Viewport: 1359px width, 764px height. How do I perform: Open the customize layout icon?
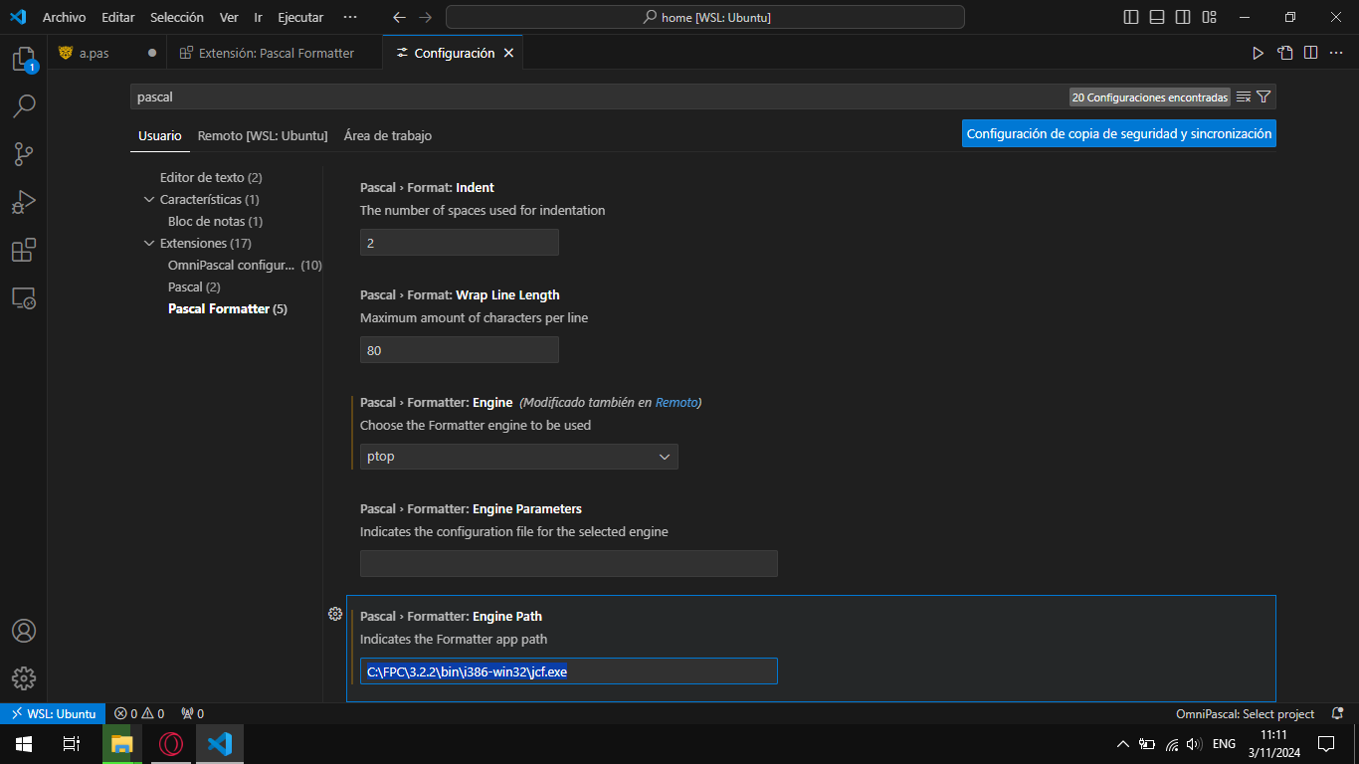(1209, 17)
